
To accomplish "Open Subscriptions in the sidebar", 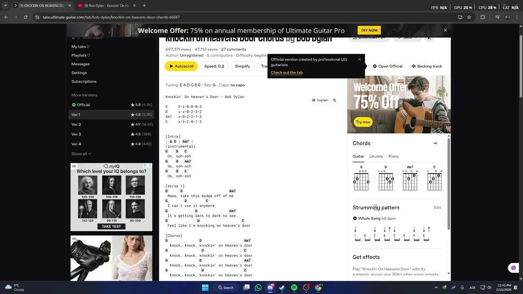I will point(84,81).
